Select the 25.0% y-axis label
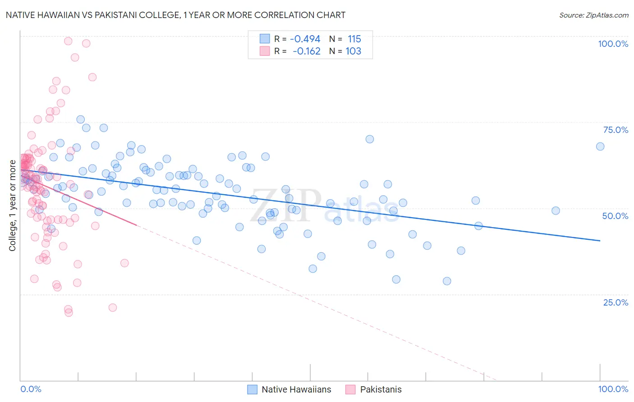Screen dimensions: 634x402 616,302
